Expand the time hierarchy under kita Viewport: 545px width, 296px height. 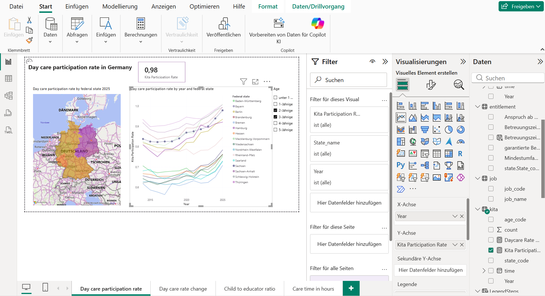click(484, 271)
